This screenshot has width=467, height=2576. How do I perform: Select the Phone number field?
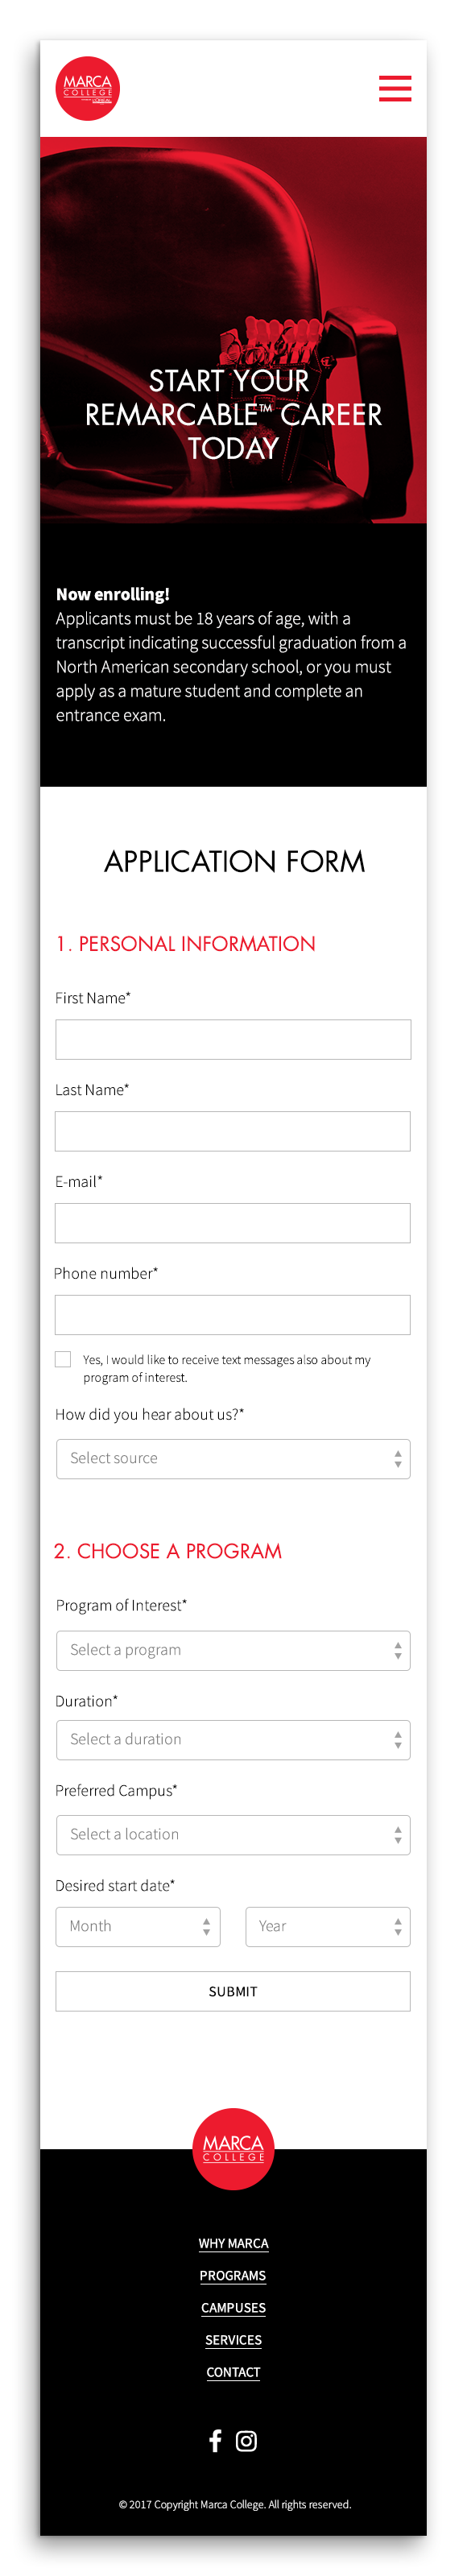click(233, 1315)
